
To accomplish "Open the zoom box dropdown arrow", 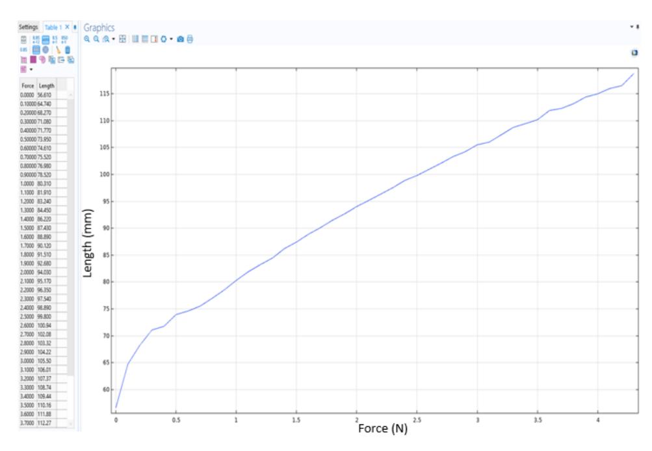I will pos(114,39).
